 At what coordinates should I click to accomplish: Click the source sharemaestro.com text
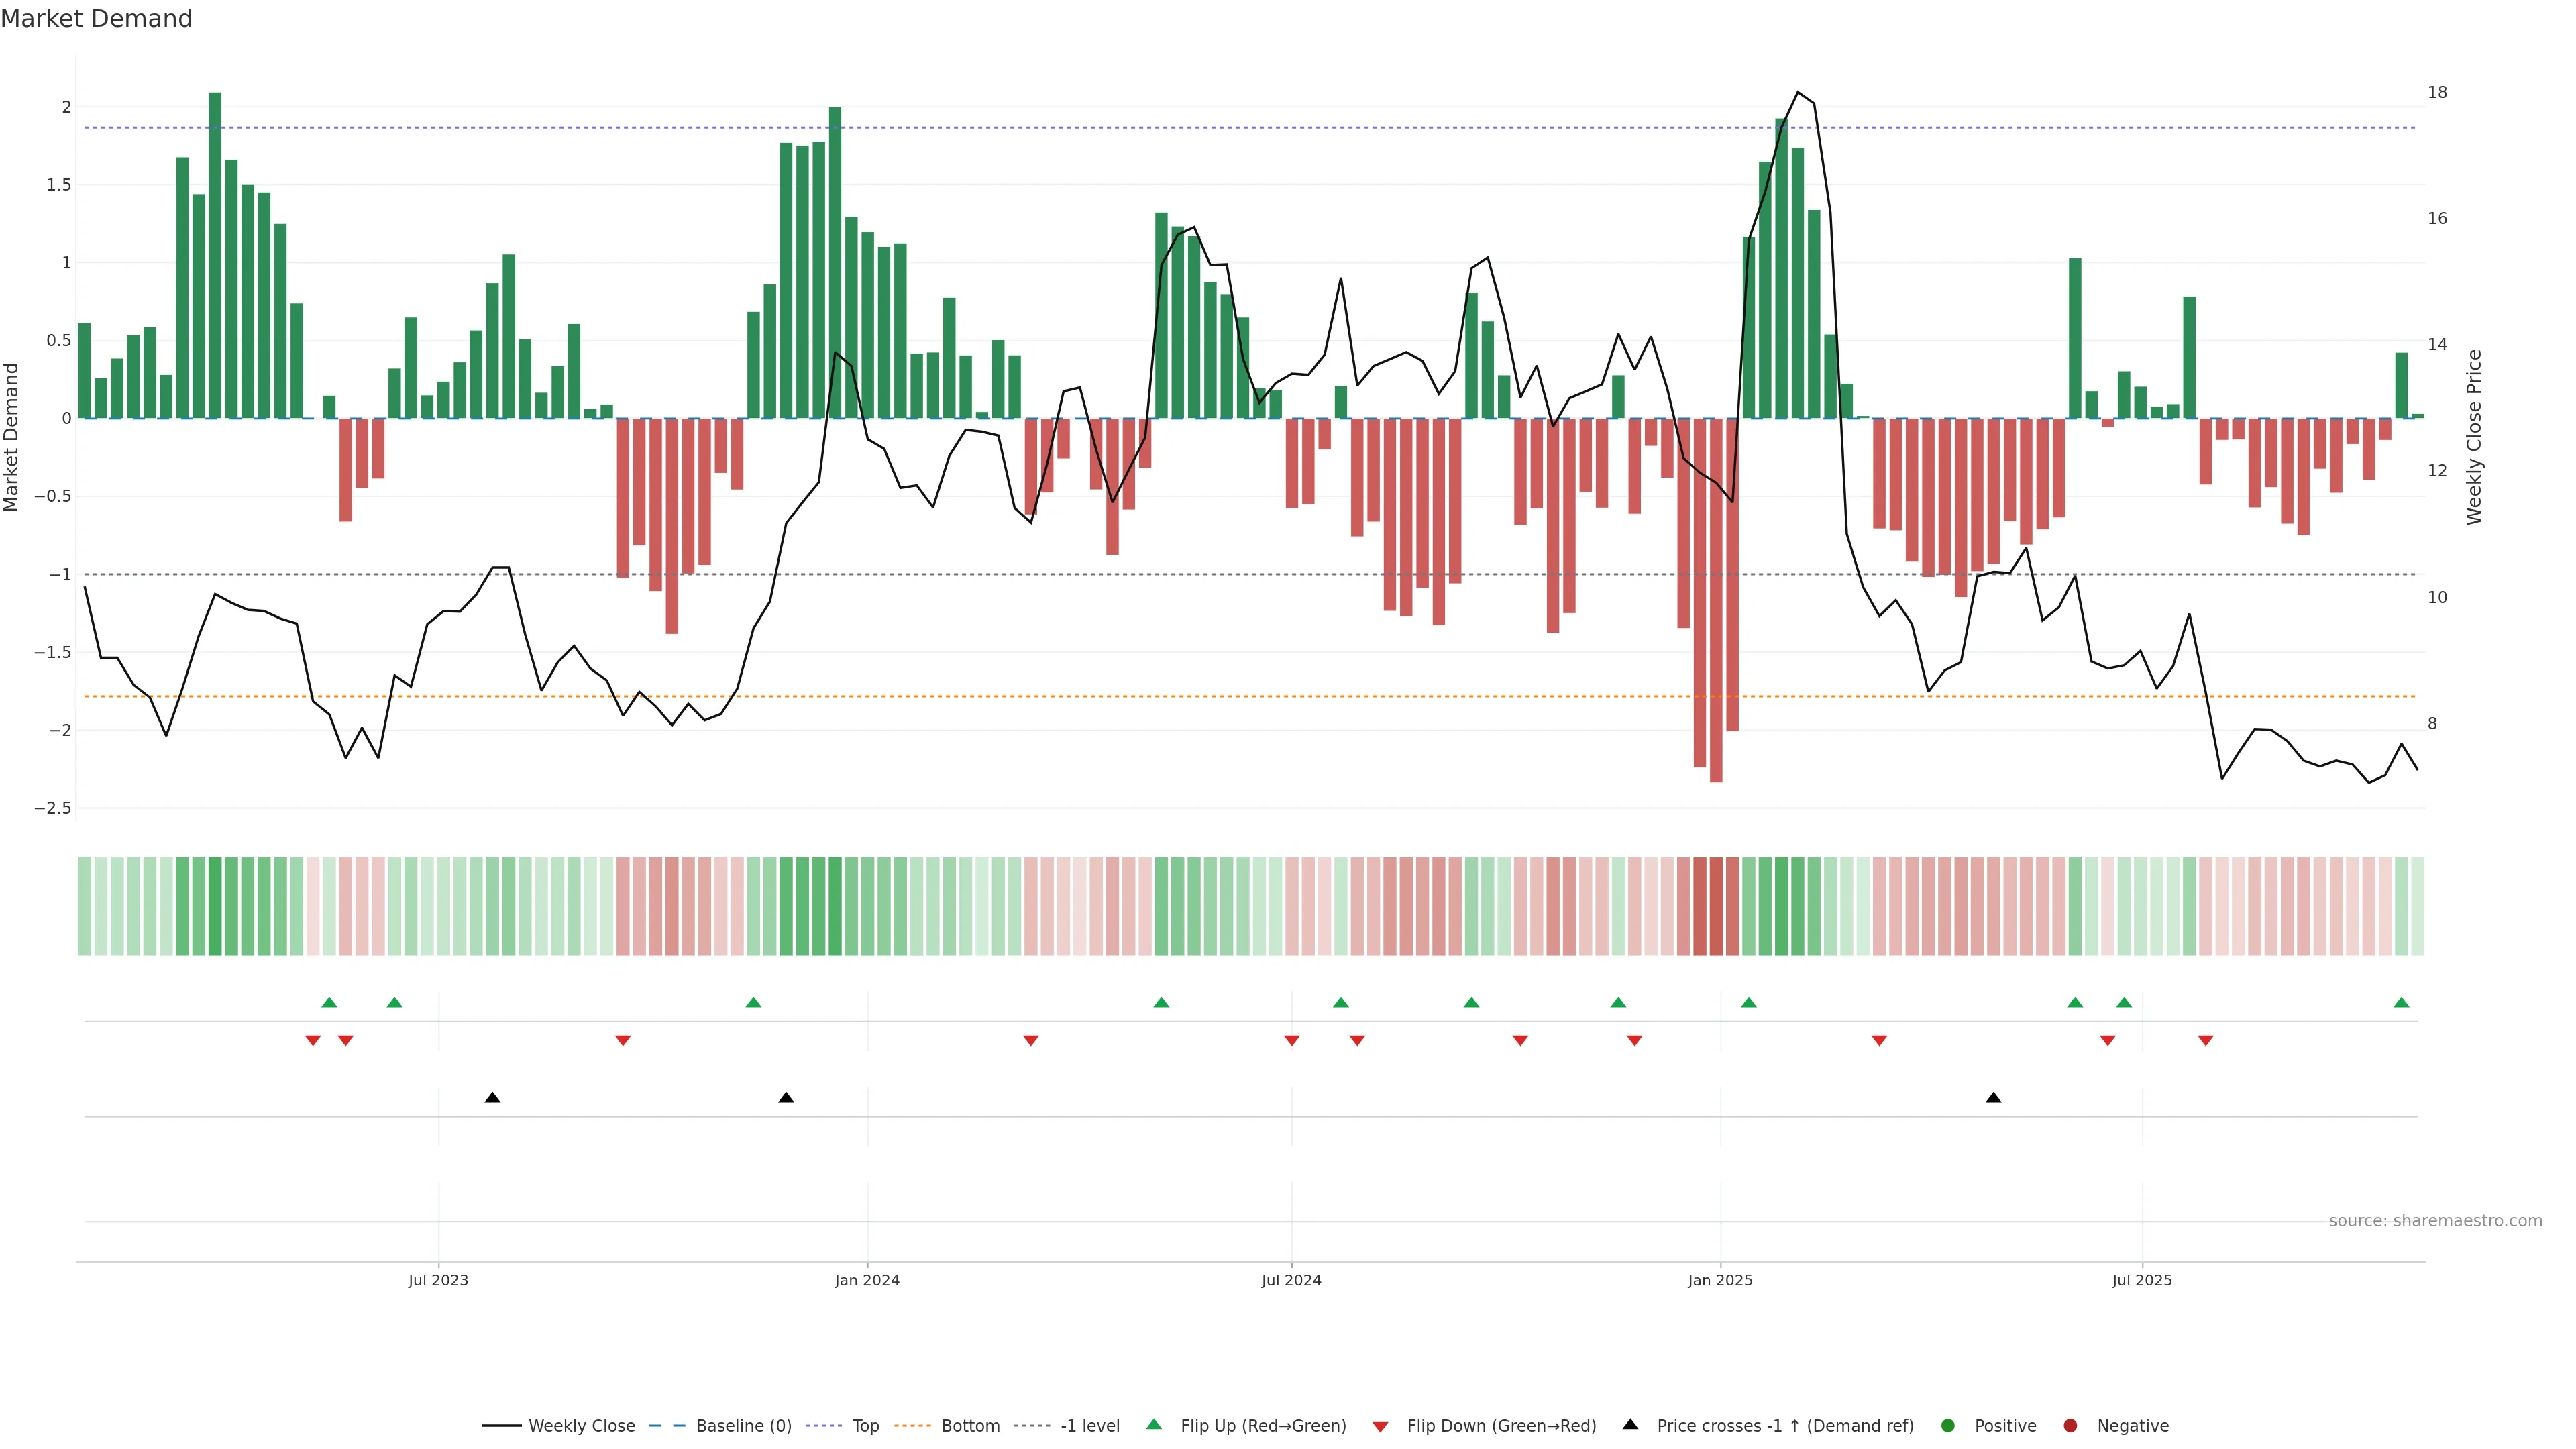2435,1221
